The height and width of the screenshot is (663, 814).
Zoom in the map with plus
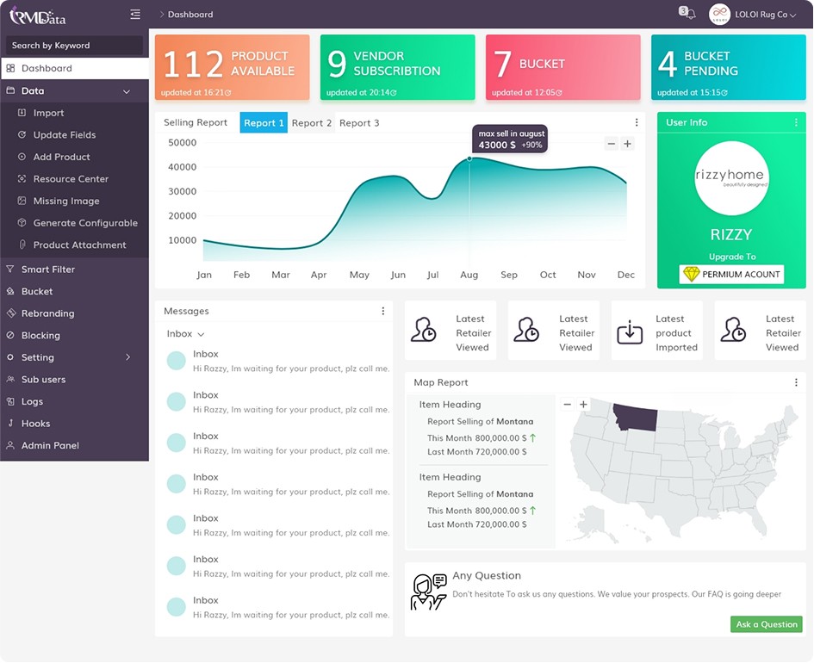(583, 404)
